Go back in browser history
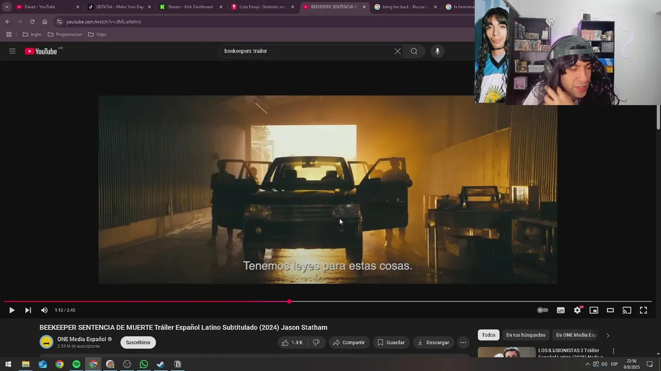Screen dimensions: 661x371 point(7,22)
